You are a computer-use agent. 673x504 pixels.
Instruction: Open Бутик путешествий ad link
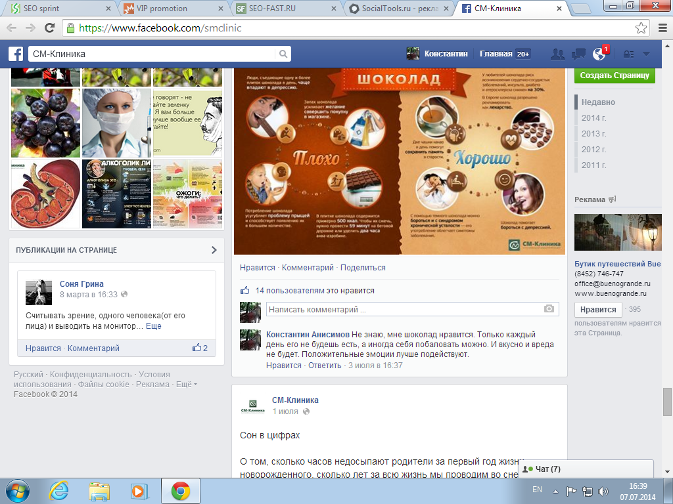(x=618, y=264)
